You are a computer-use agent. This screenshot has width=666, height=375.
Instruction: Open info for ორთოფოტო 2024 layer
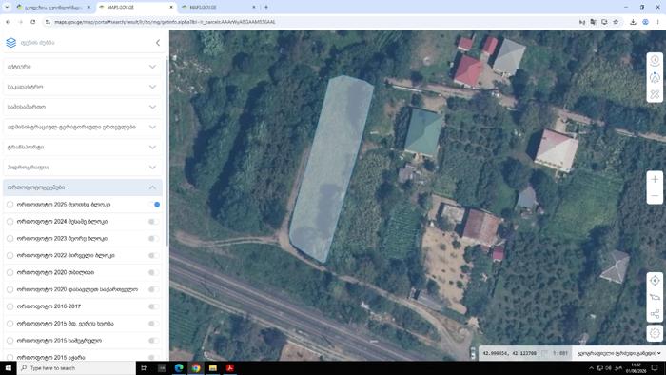pyautogui.click(x=10, y=221)
